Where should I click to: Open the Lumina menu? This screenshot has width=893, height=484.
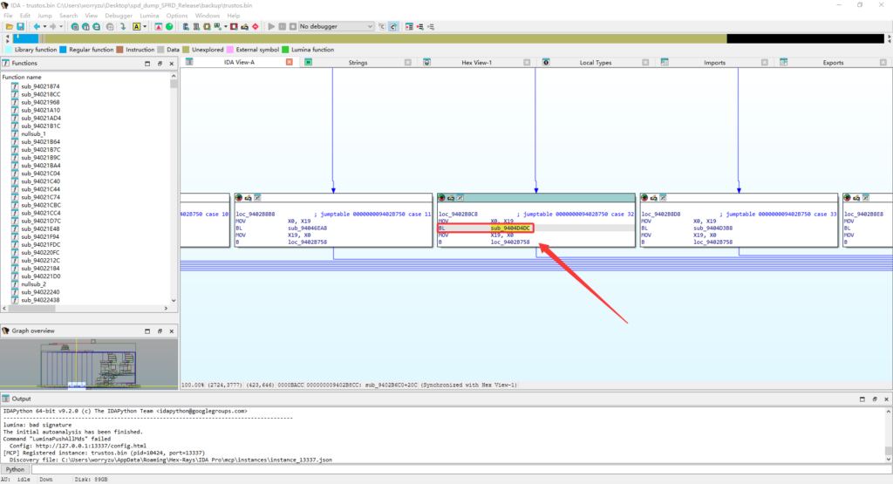coord(149,16)
